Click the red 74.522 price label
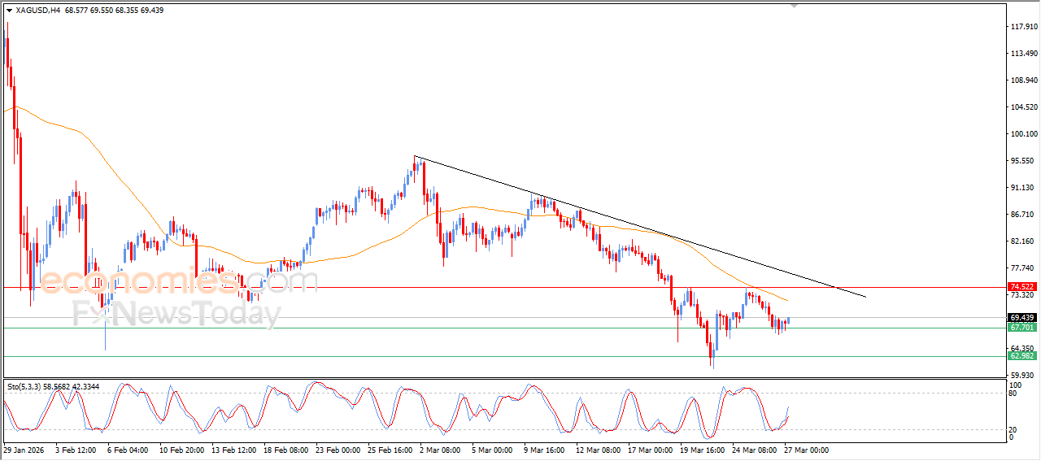 (1021, 287)
